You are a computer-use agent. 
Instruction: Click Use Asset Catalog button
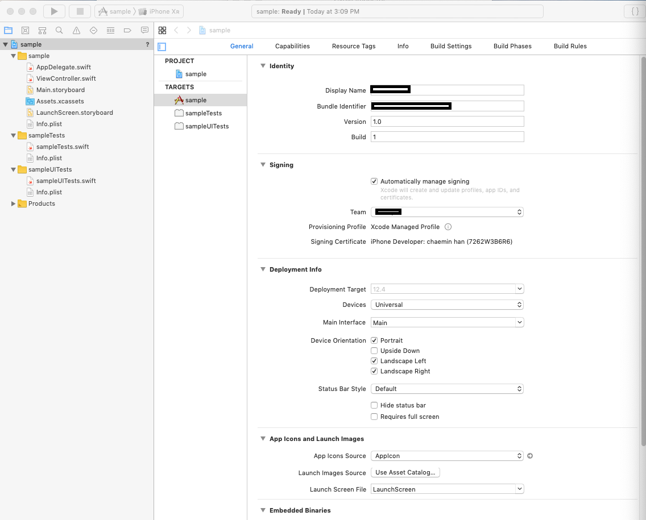pyautogui.click(x=405, y=472)
